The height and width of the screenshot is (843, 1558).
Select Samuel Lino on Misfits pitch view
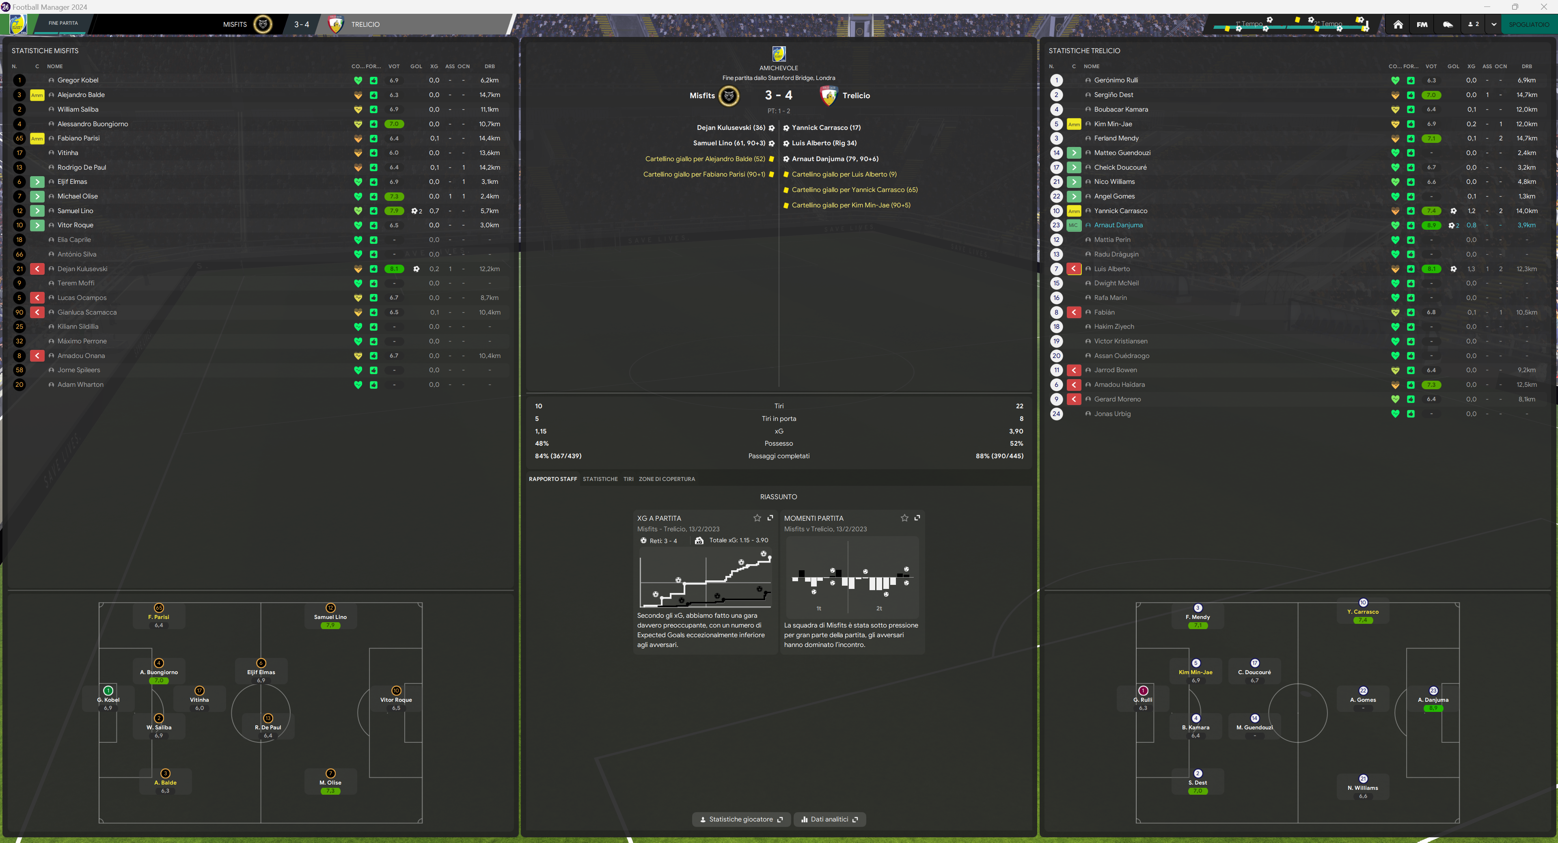pos(330,616)
